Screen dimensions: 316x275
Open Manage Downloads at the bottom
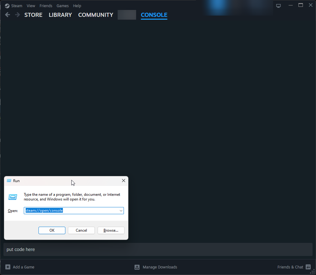pyautogui.click(x=156, y=267)
